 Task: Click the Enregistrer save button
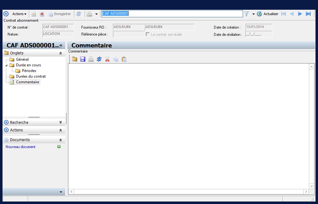point(59,14)
